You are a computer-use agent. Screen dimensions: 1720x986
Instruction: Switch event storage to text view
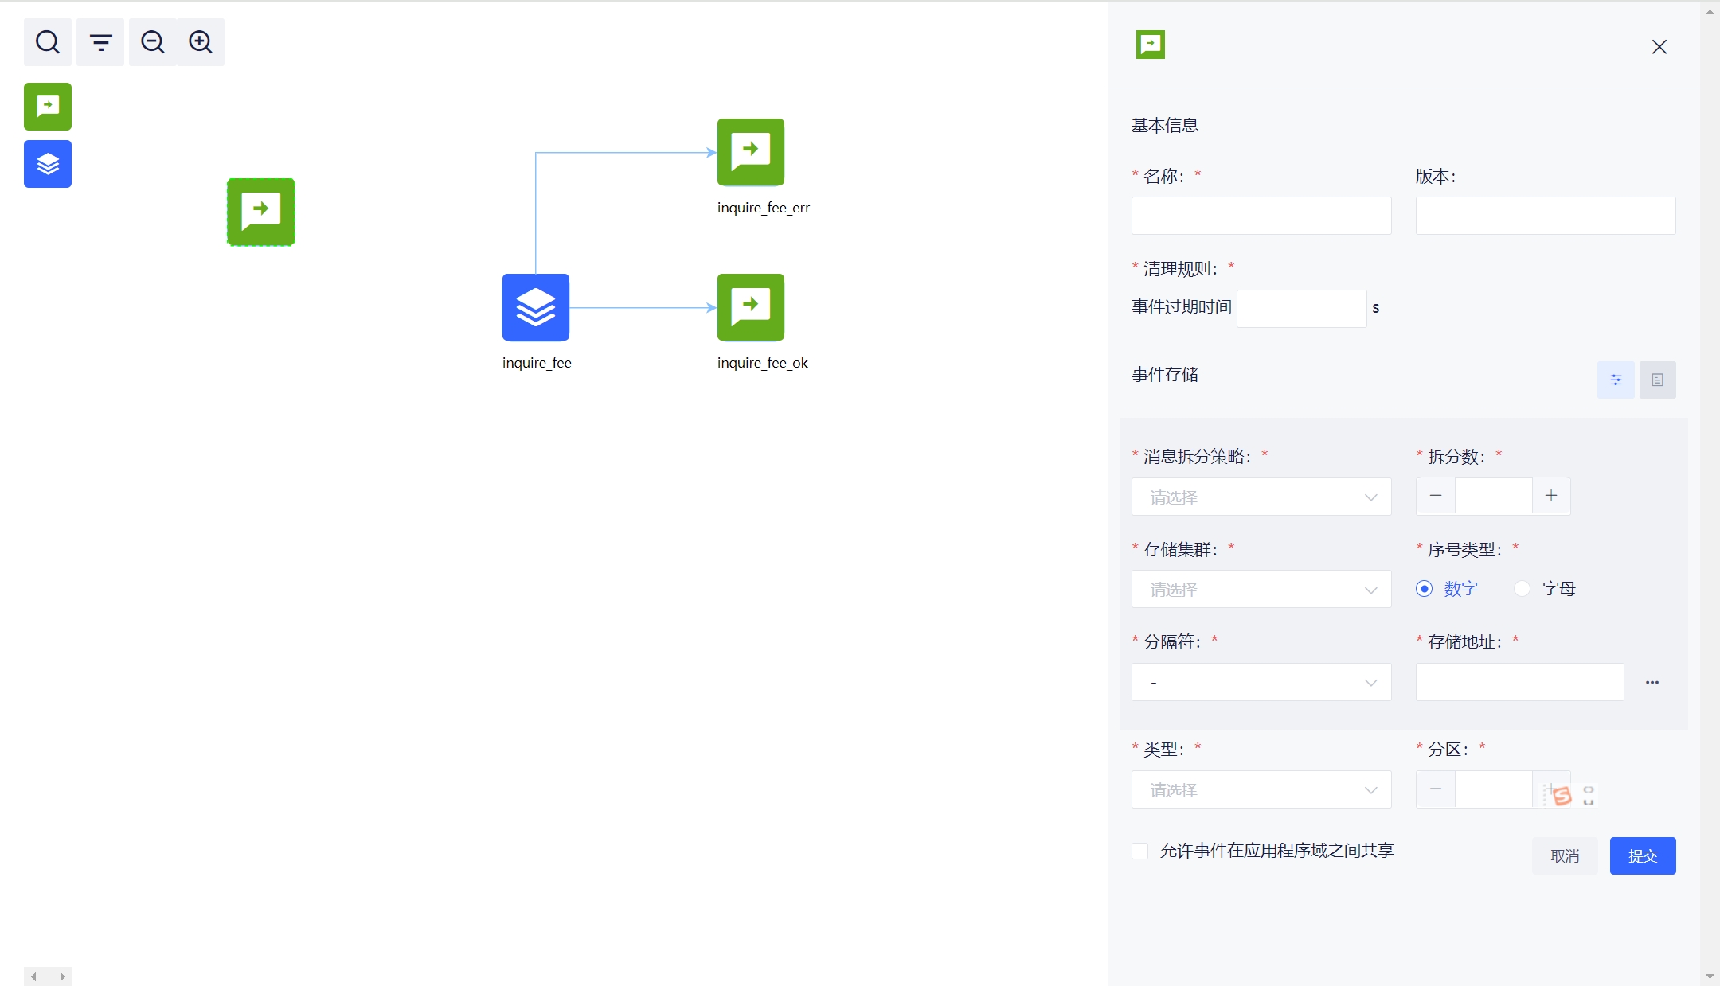point(1658,380)
